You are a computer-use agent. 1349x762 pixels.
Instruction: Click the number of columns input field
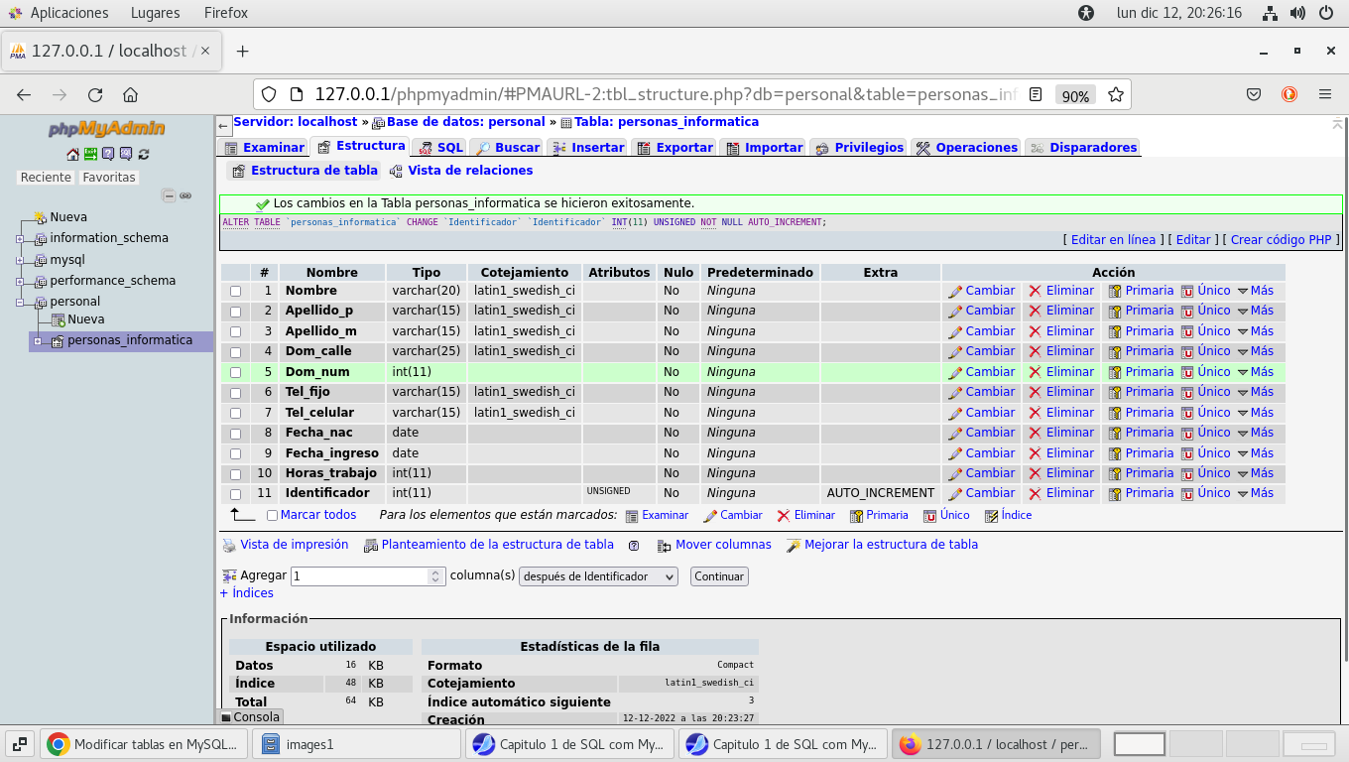click(x=359, y=576)
